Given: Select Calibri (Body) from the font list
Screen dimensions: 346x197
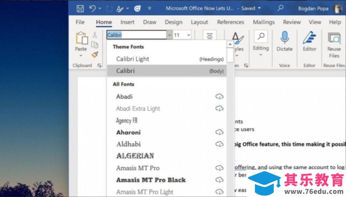Looking at the screenshot, I should [150, 71].
